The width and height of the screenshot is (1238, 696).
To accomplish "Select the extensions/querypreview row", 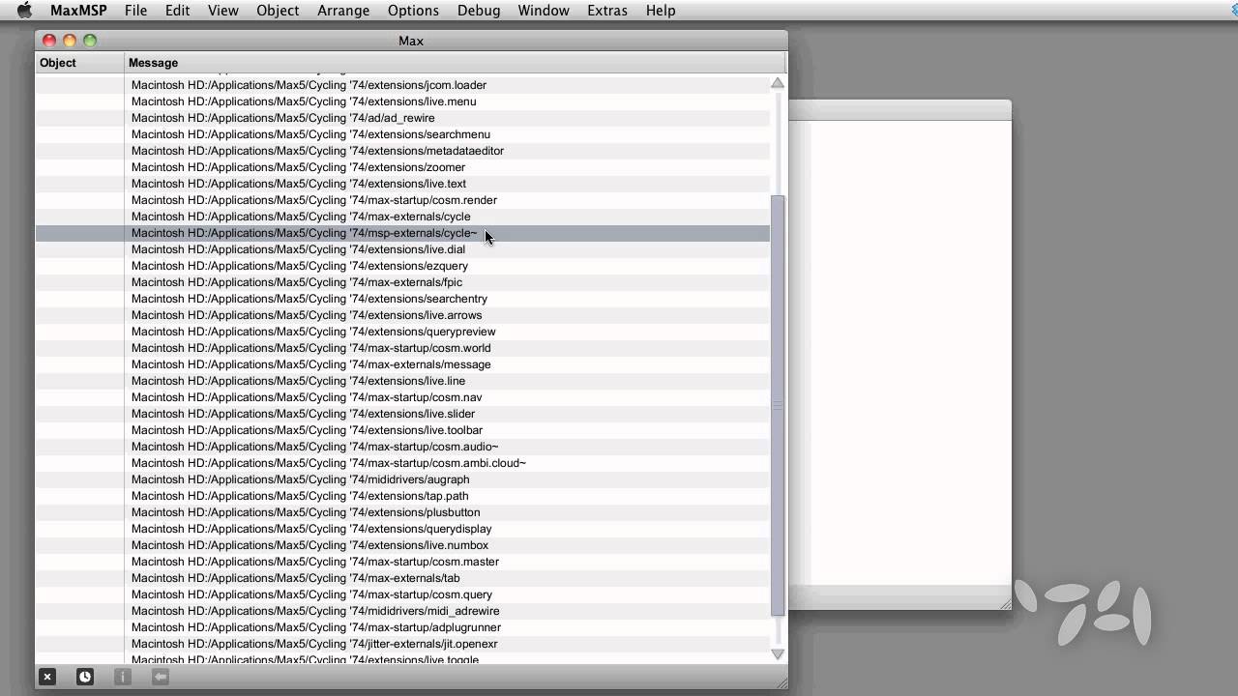I will coord(402,332).
